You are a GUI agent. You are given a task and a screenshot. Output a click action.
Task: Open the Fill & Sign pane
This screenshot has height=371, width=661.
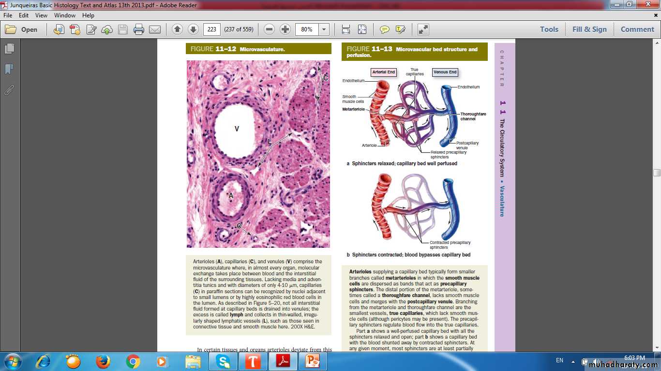tap(589, 29)
